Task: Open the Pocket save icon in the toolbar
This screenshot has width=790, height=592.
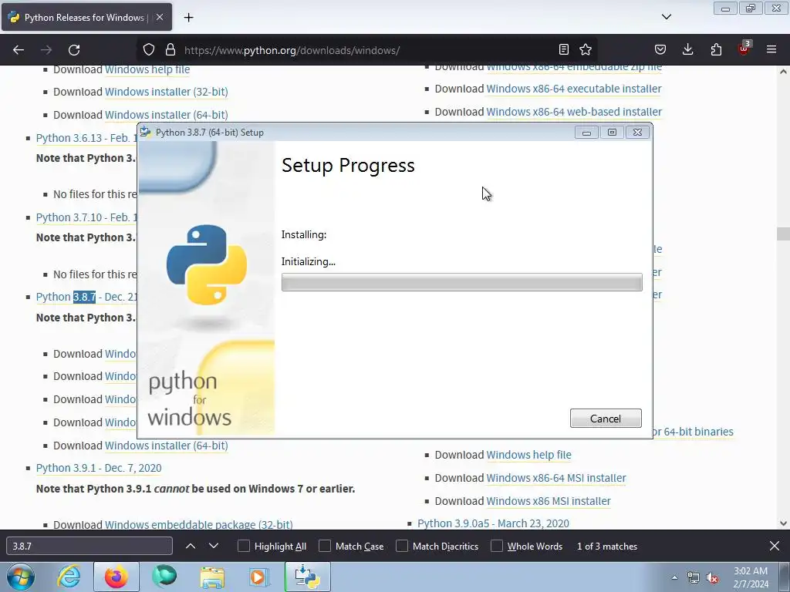Action: [x=660, y=49]
